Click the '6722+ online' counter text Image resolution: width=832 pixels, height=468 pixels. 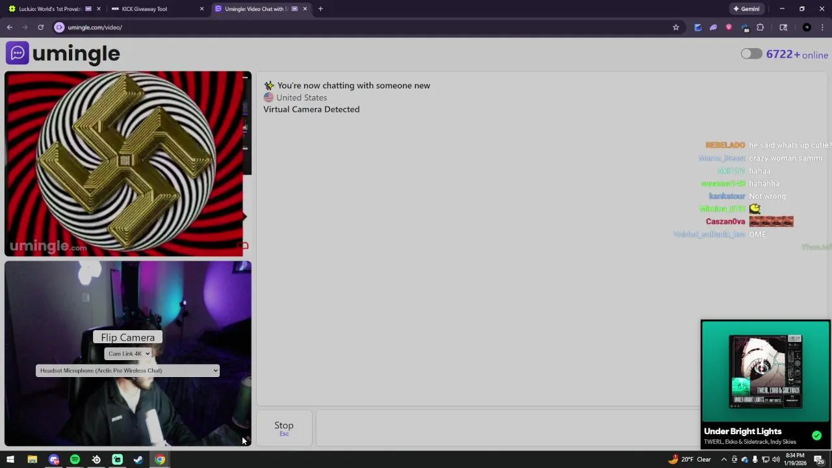797,55
